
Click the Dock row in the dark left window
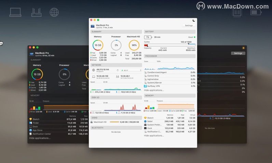(x=59, y=126)
